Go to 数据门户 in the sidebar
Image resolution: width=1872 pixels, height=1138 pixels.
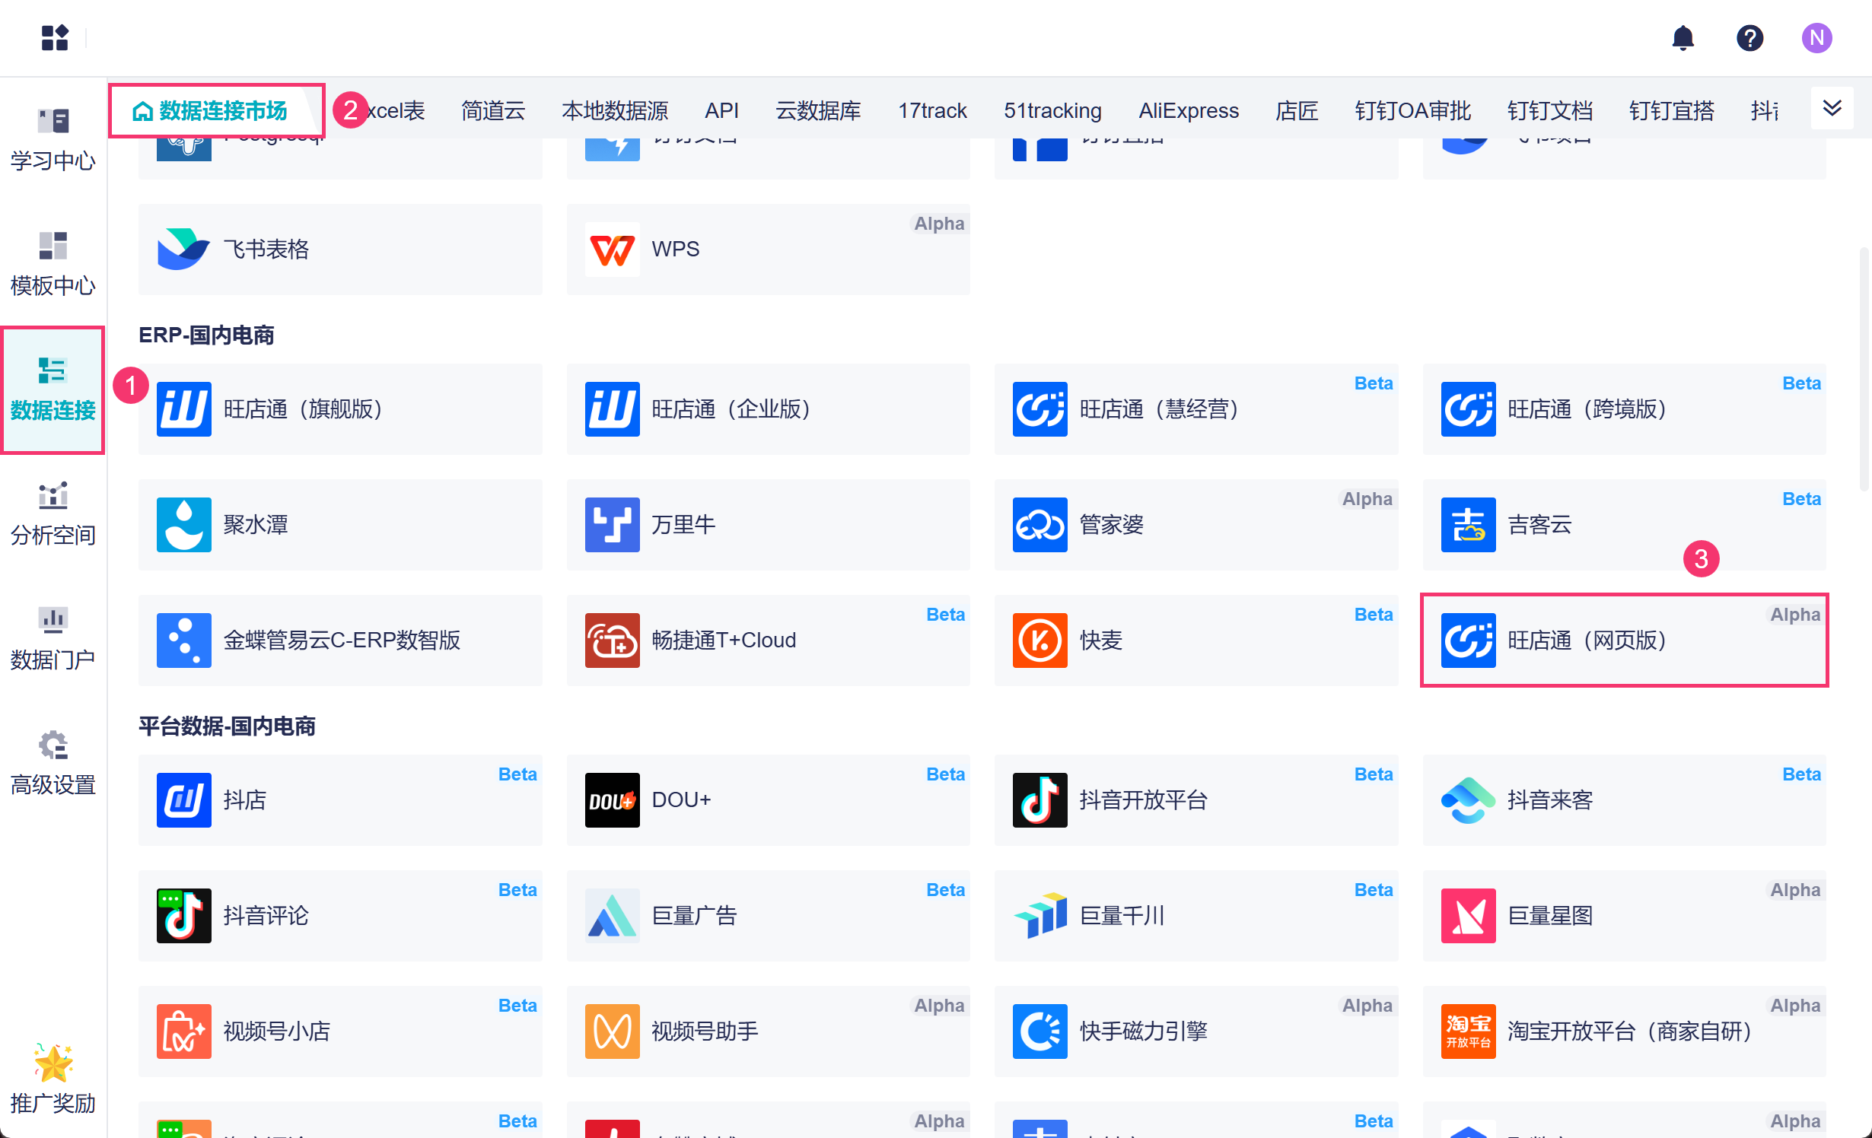[53, 639]
